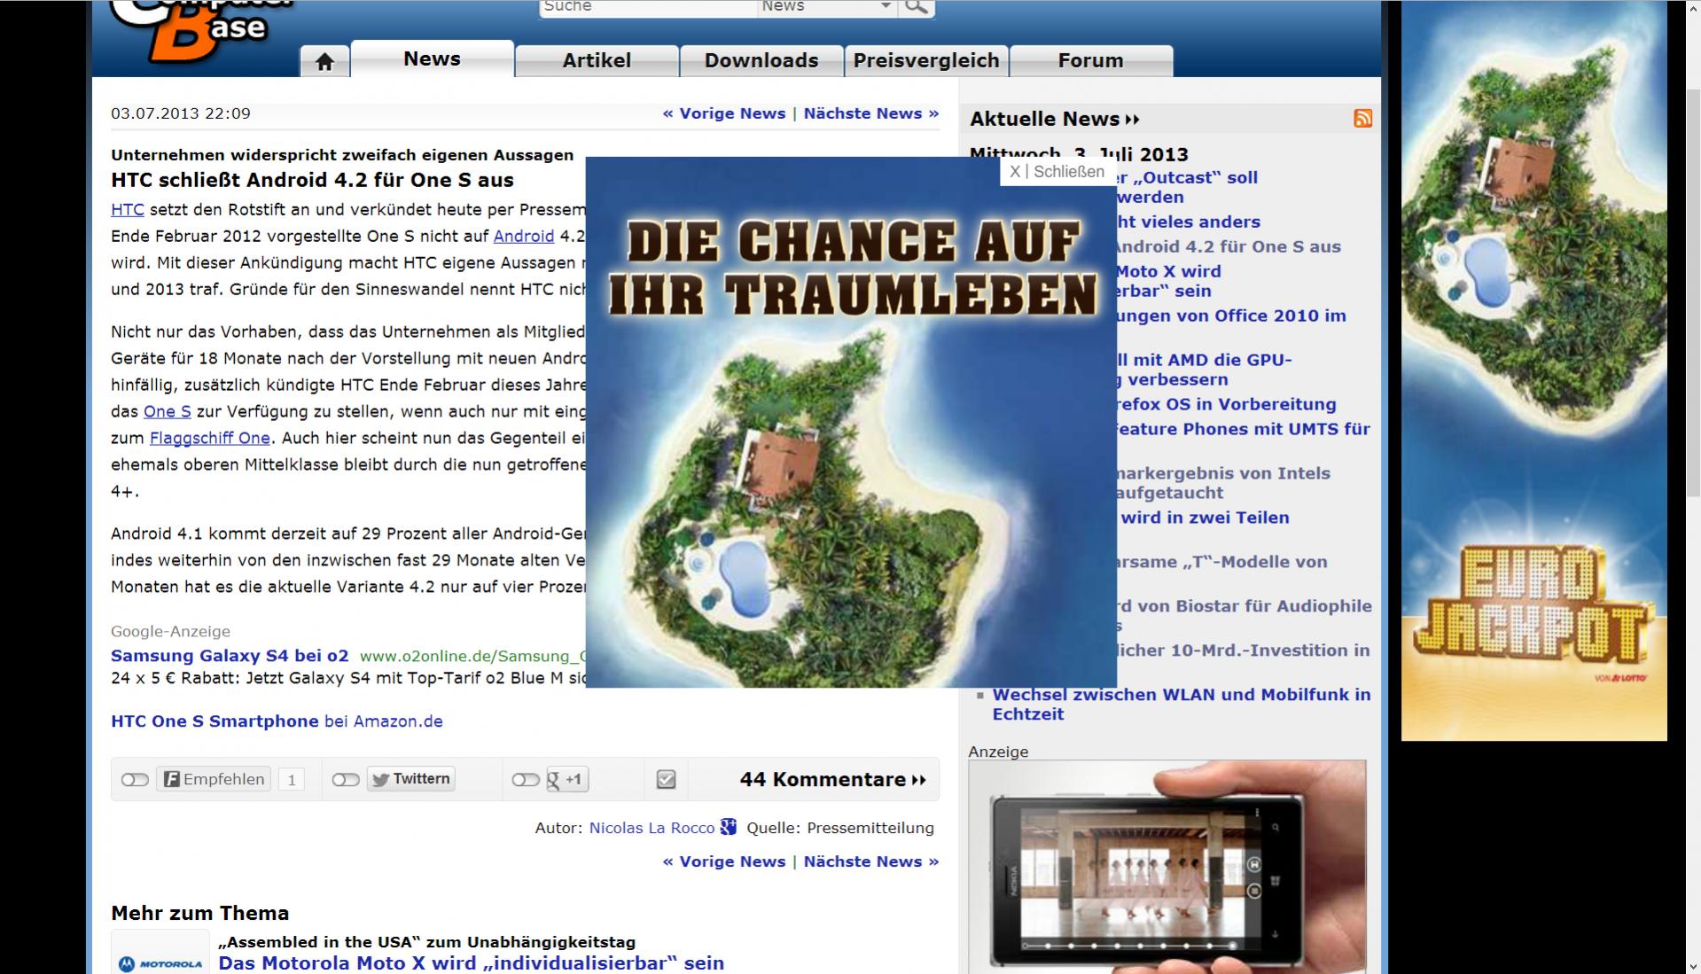Enable the Facebook Empfehlen toggle switch
The height and width of the screenshot is (974, 1701).
click(x=135, y=780)
